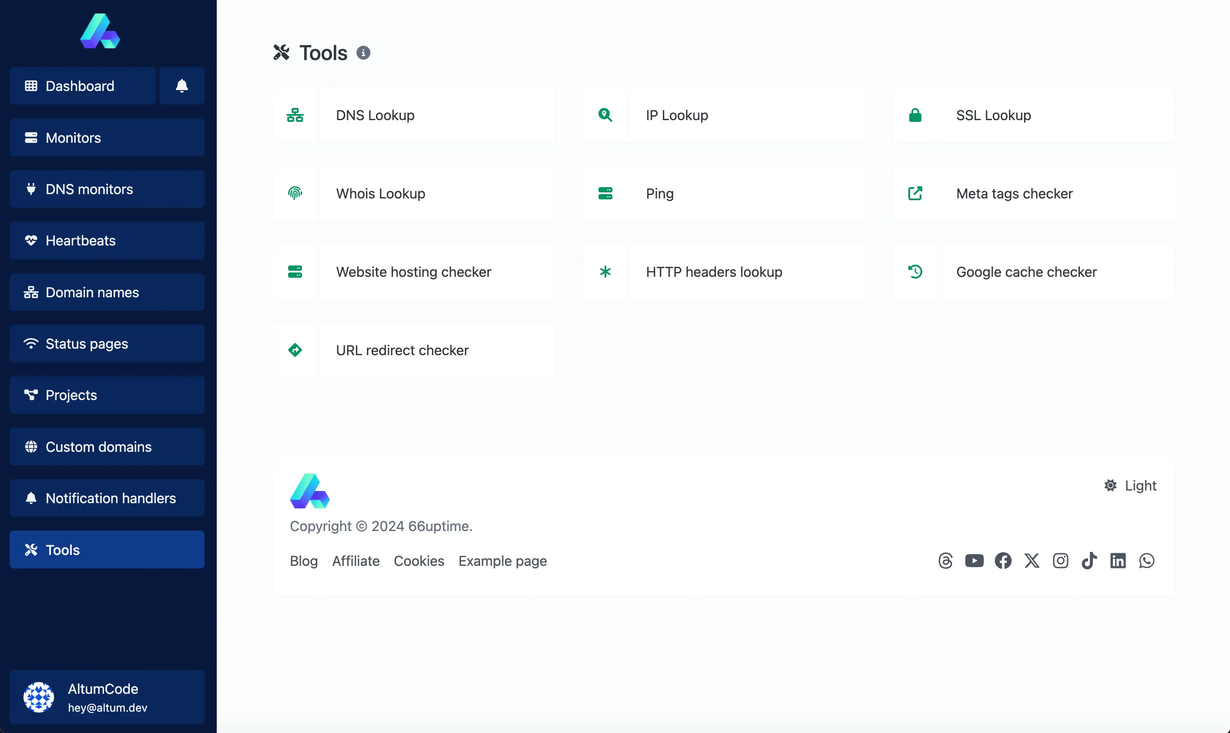Toggle the Tools menu item active state
Screen dimensions: 1230x733
click(104, 549)
